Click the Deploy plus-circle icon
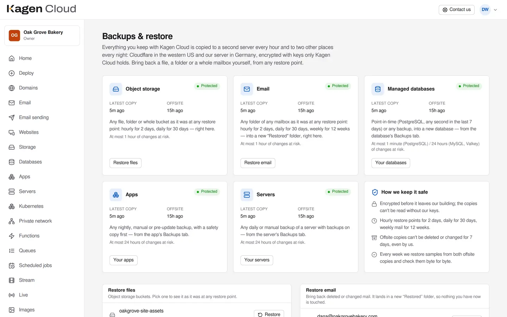The width and height of the screenshot is (507, 317). (x=12, y=73)
